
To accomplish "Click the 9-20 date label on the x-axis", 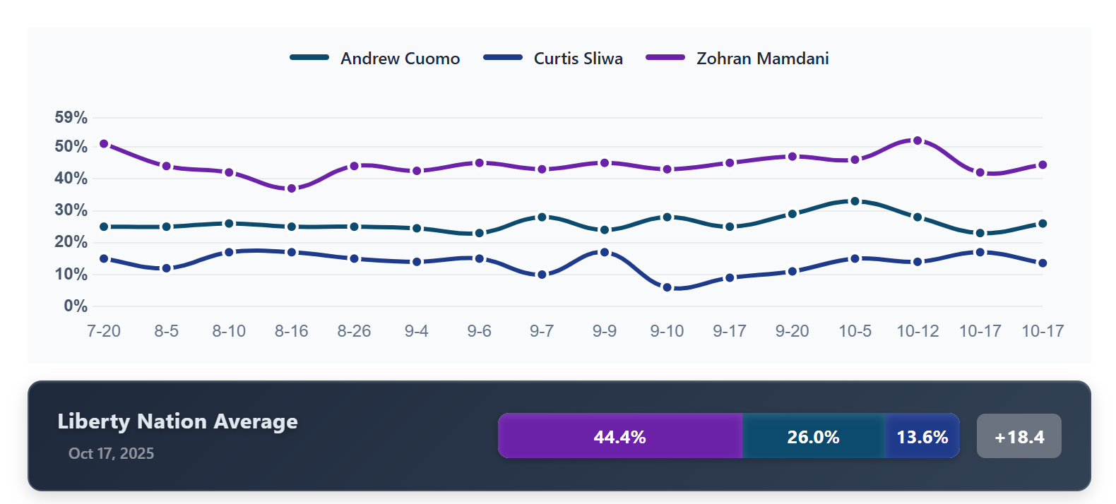I will [x=792, y=331].
